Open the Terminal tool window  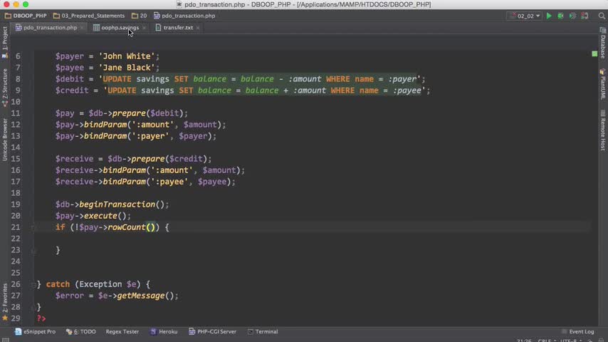click(x=263, y=331)
